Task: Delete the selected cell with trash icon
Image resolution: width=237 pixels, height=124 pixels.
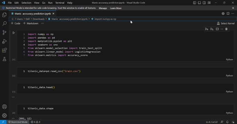Action: pyautogui.click(x=226, y=29)
